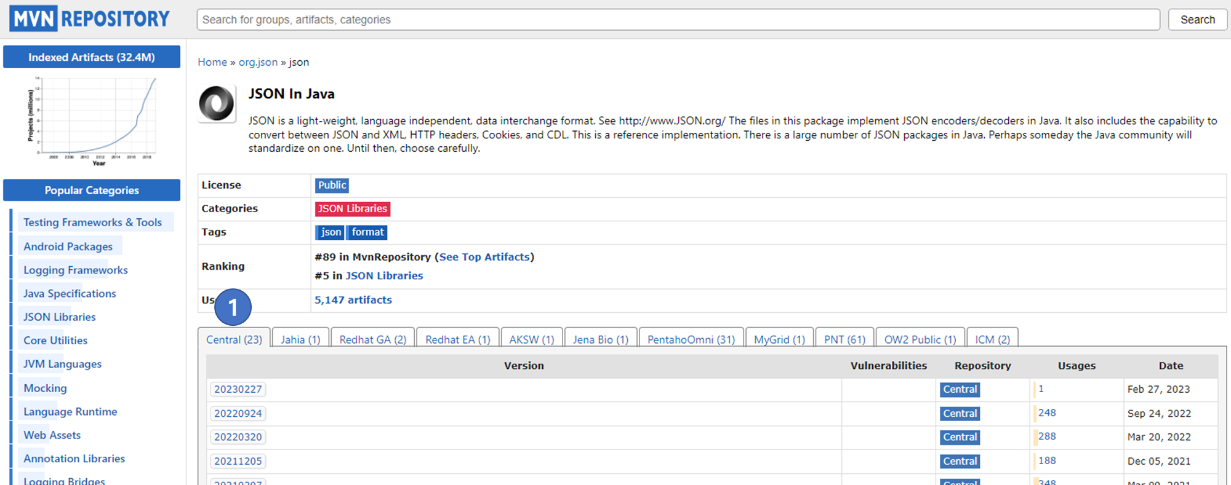Open the OW2 Public (1) tab
The image size is (1231, 485).
(x=920, y=339)
